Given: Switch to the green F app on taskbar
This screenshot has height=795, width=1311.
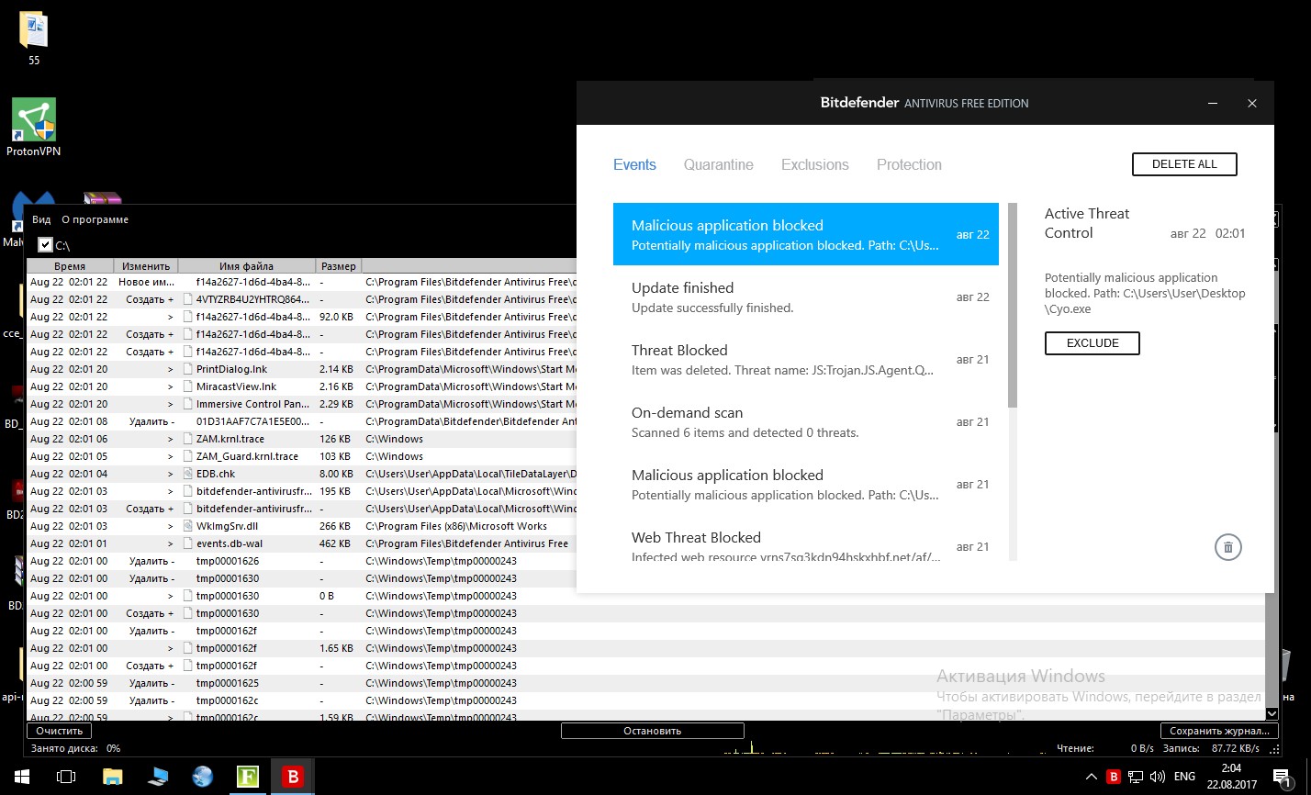Looking at the screenshot, I should click(248, 777).
